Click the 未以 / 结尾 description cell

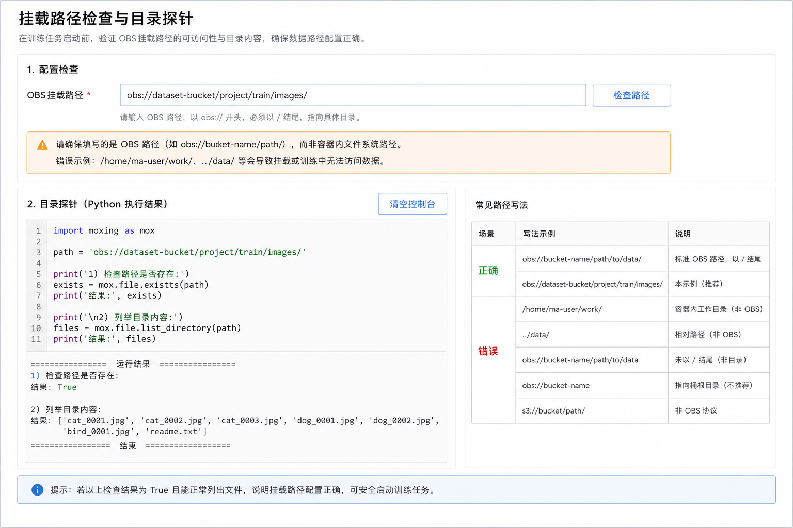click(x=719, y=360)
